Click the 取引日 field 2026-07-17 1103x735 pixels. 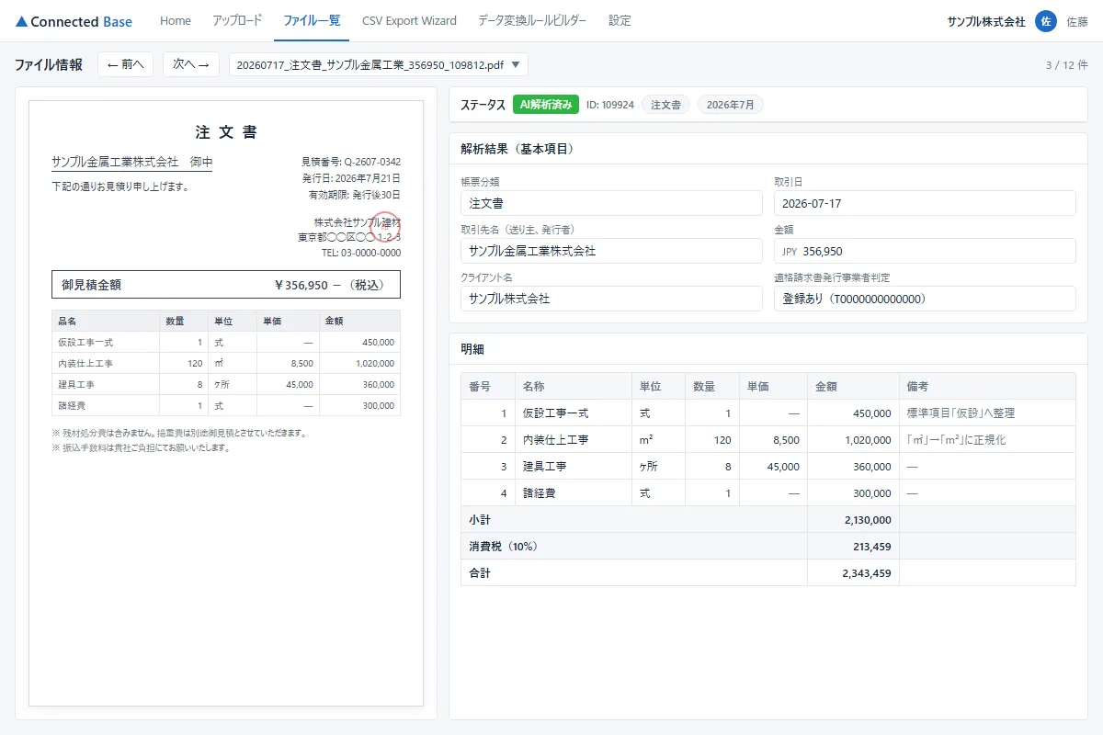click(925, 203)
